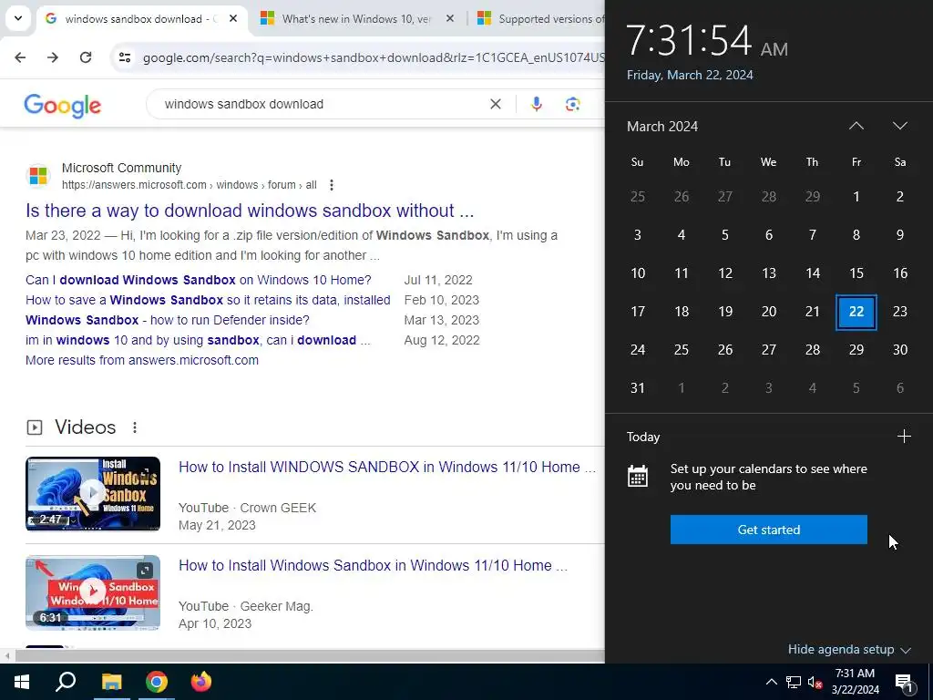Open Is there a way to download windows sandbox result
The width and height of the screenshot is (933, 700).
[250, 211]
